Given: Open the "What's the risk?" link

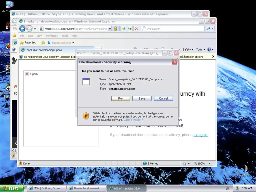Looking at the screenshot, I should pos(133,120).
